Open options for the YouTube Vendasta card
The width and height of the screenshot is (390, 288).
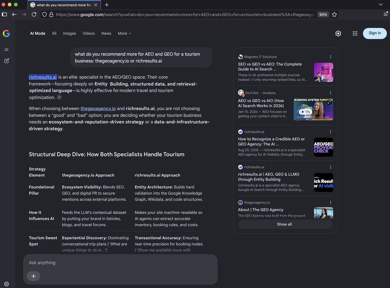point(330,93)
